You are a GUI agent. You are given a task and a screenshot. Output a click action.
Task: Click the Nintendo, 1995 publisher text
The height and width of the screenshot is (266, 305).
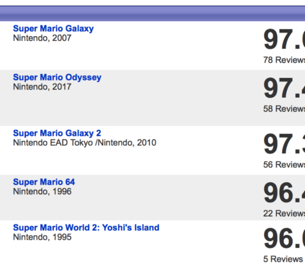pos(42,237)
